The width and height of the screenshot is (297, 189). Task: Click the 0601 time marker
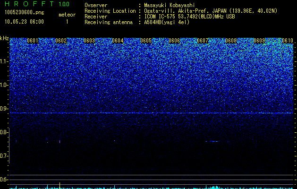click(33, 41)
